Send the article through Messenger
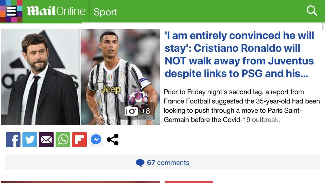The width and height of the screenshot is (325, 183). coord(96,139)
